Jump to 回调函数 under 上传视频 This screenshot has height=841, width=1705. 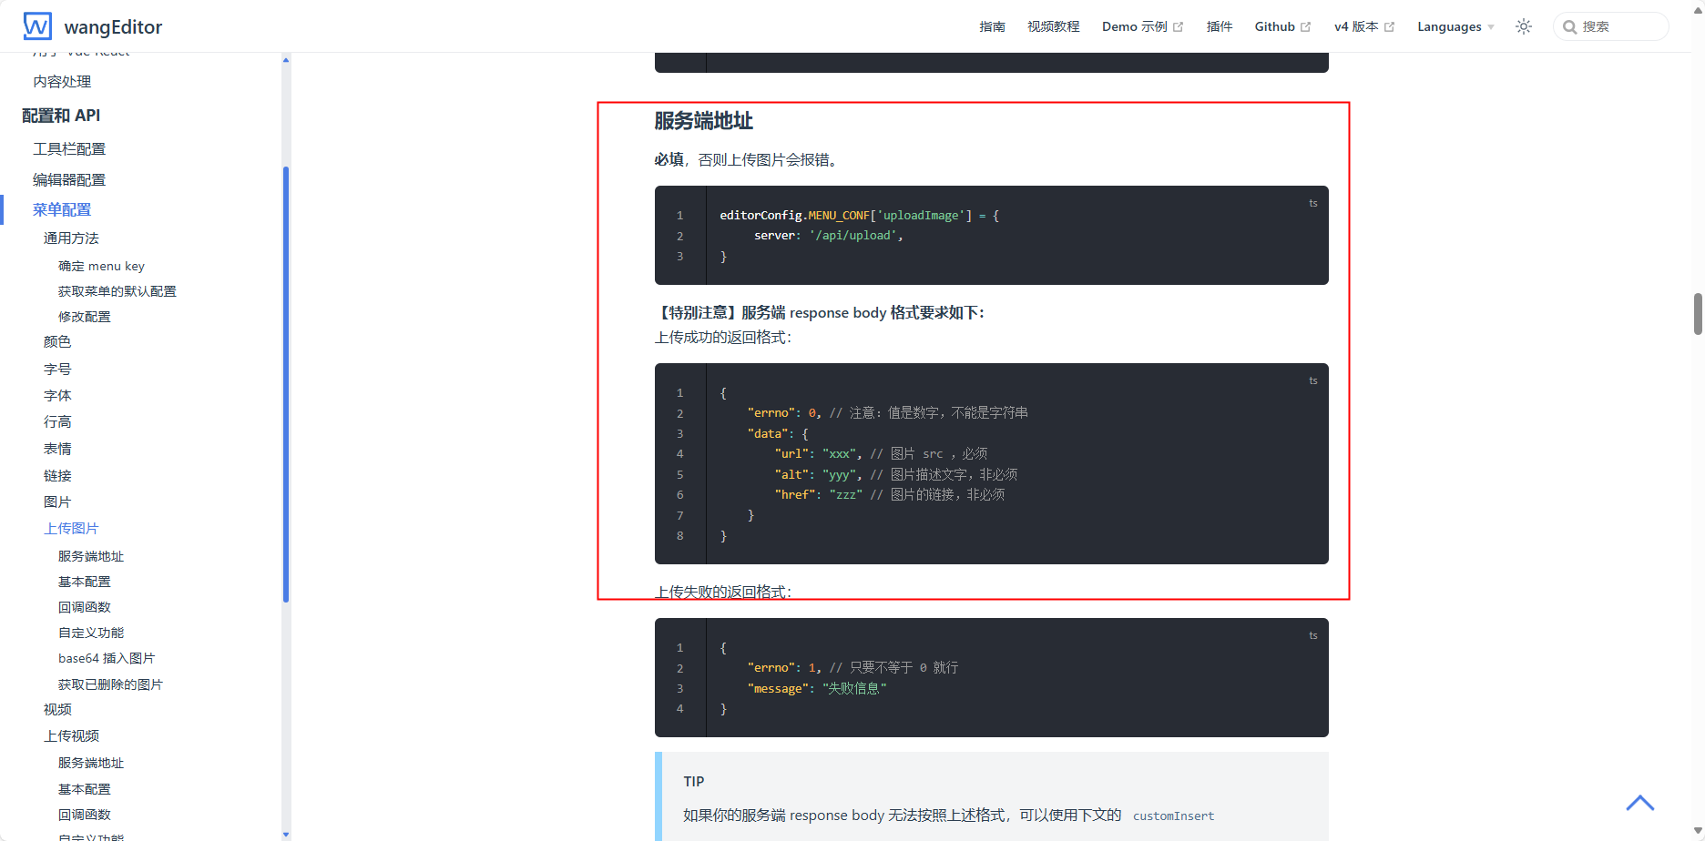(x=85, y=815)
